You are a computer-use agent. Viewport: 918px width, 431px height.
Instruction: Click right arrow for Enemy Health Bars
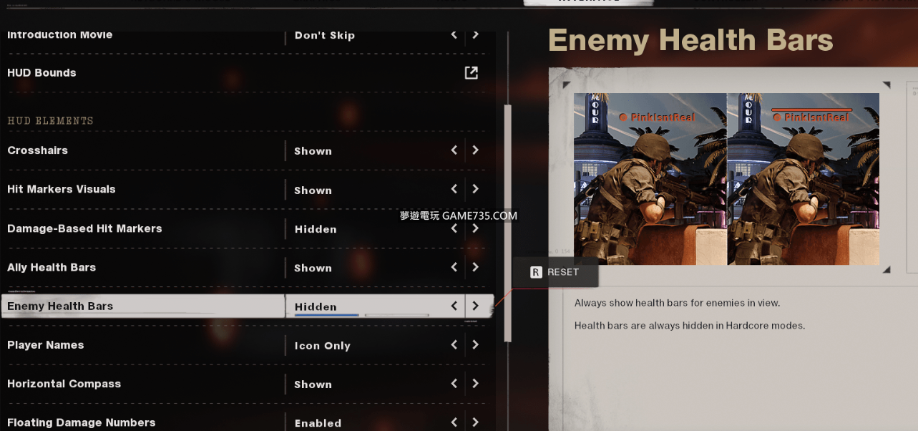476,306
